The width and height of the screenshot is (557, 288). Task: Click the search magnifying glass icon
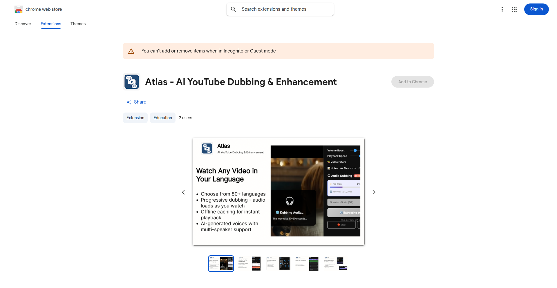[233, 9]
